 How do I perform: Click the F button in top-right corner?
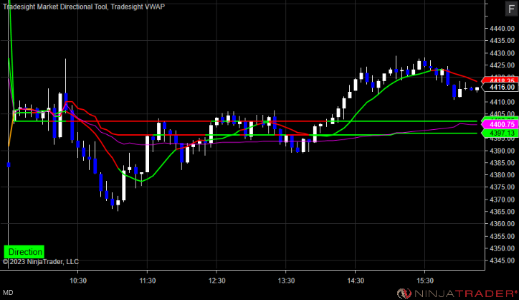pyautogui.click(x=511, y=9)
